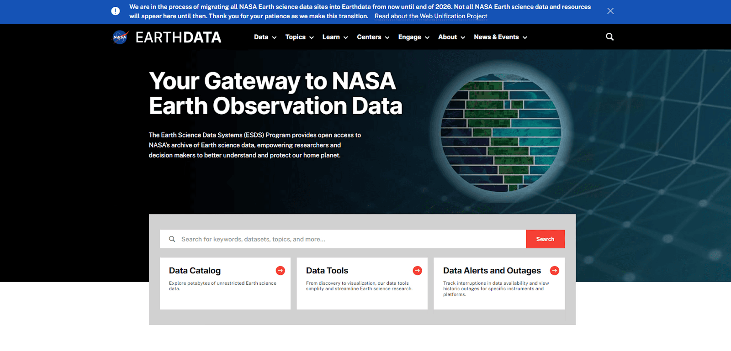Open the About navigation menu
Viewport: 731px width, 351px height.
click(448, 37)
